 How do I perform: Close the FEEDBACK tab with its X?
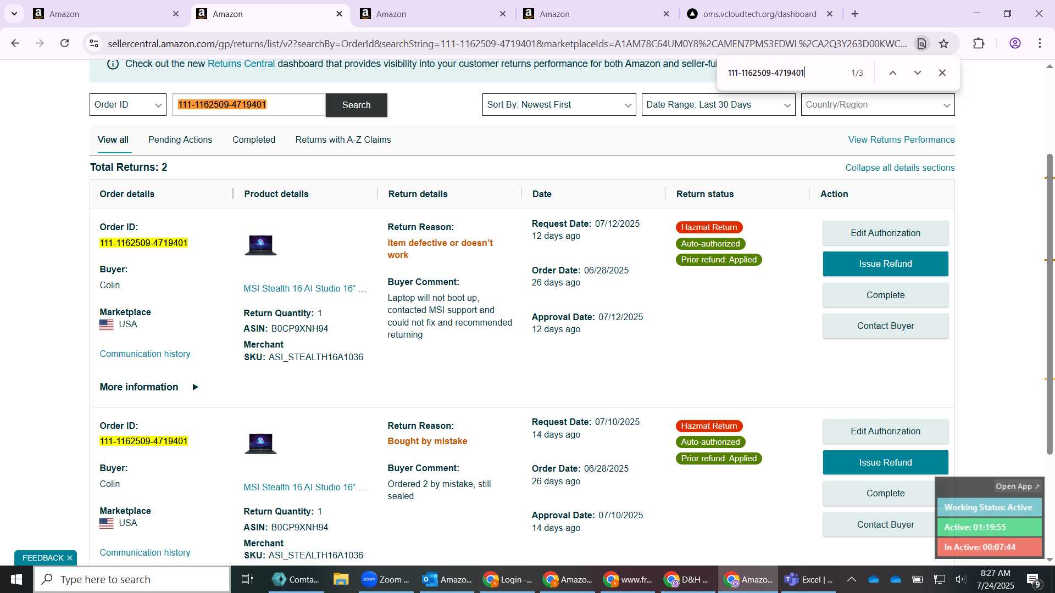tap(70, 558)
